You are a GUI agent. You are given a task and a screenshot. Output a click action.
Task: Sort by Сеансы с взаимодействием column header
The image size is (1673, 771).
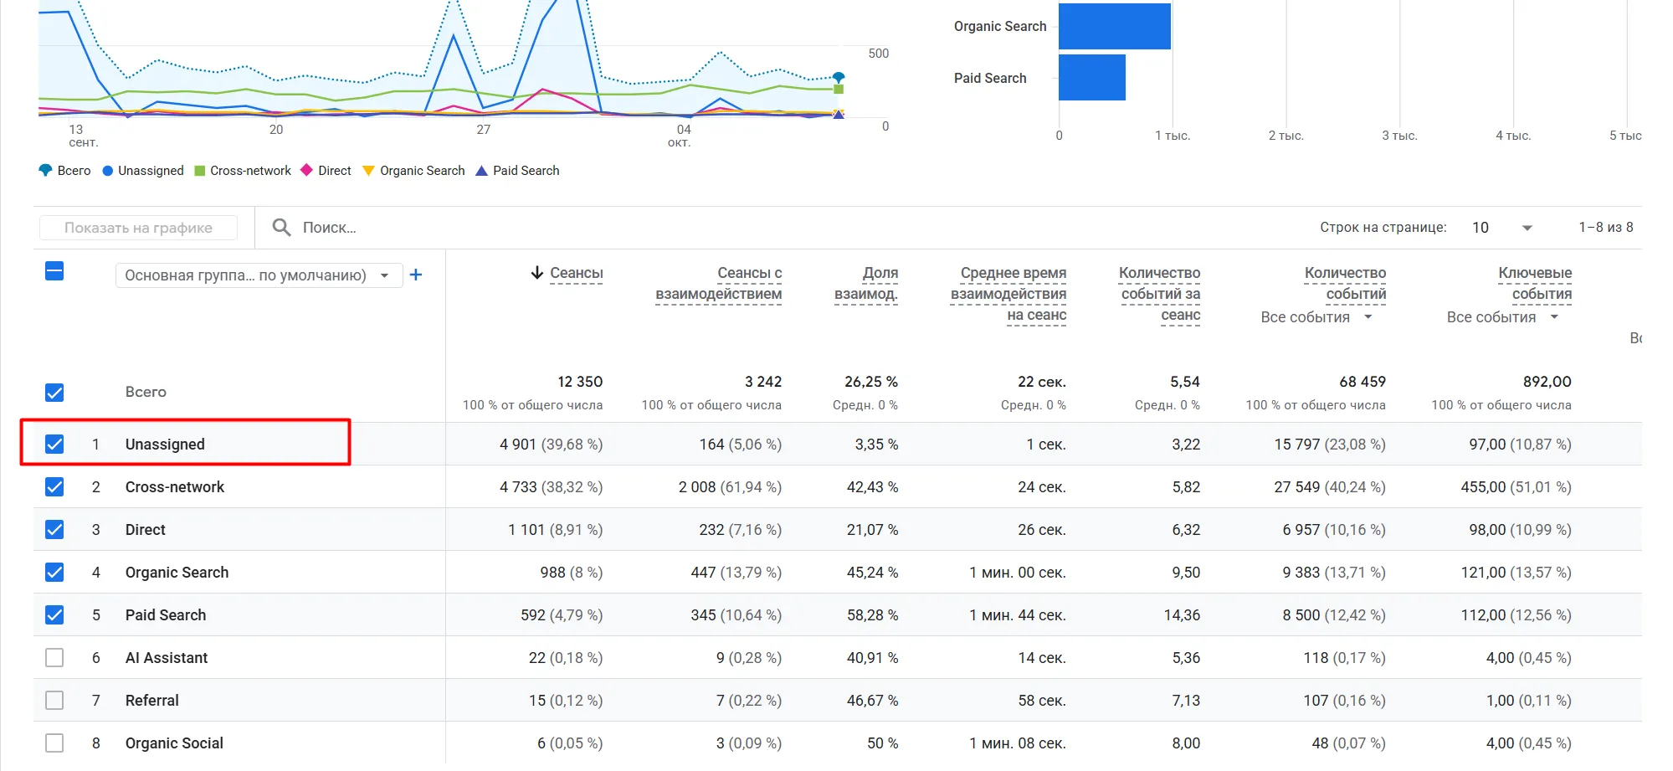pos(718,283)
